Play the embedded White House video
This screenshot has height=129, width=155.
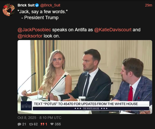coord(85,77)
